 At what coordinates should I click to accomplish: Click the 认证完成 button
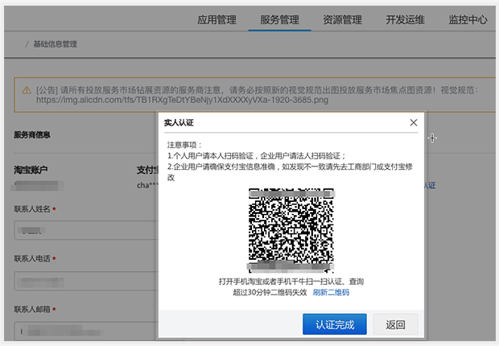point(335,324)
